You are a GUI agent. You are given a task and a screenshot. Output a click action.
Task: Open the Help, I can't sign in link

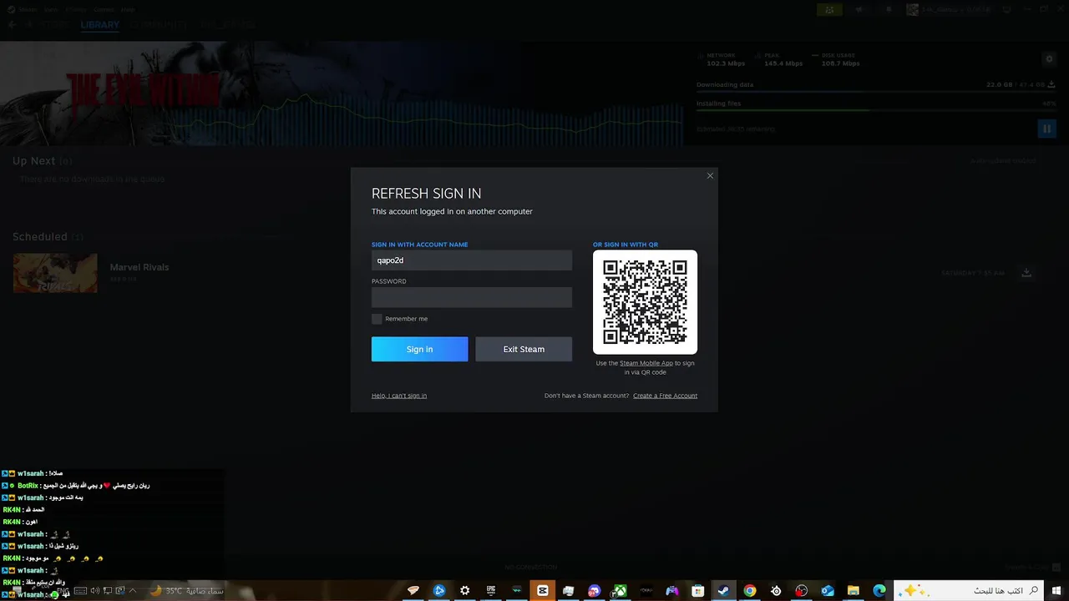(x=399, y=396)
